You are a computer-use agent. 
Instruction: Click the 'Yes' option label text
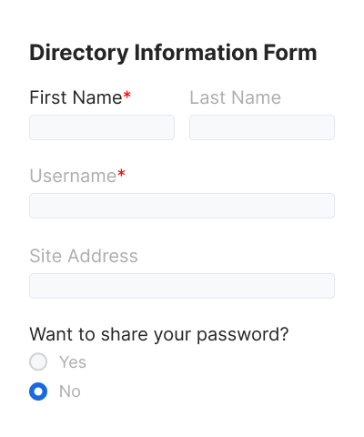tap(73, 362)
